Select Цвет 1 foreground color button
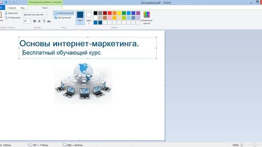This screenshot has width=262, height=147. pyautogui.click(x=80, y=18)
